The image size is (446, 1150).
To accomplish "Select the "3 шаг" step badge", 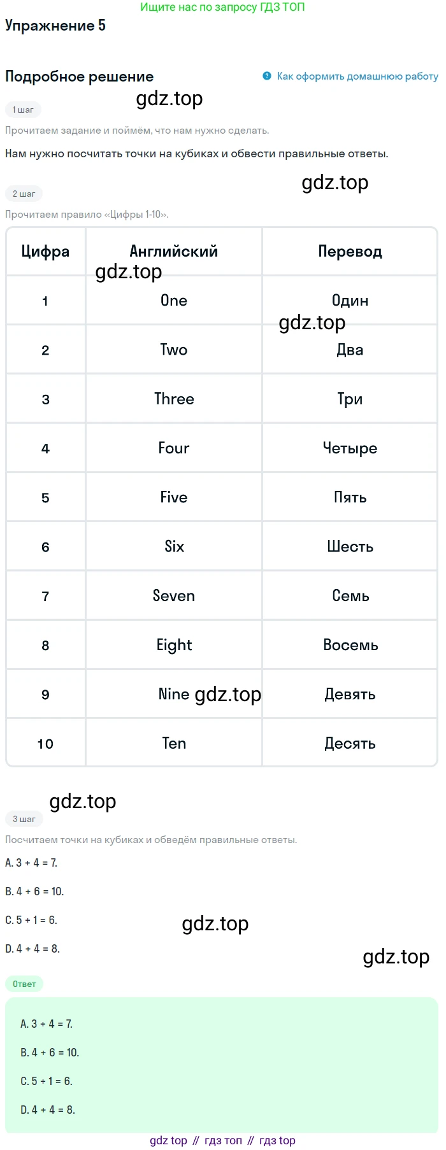I will tap(24, 819).
